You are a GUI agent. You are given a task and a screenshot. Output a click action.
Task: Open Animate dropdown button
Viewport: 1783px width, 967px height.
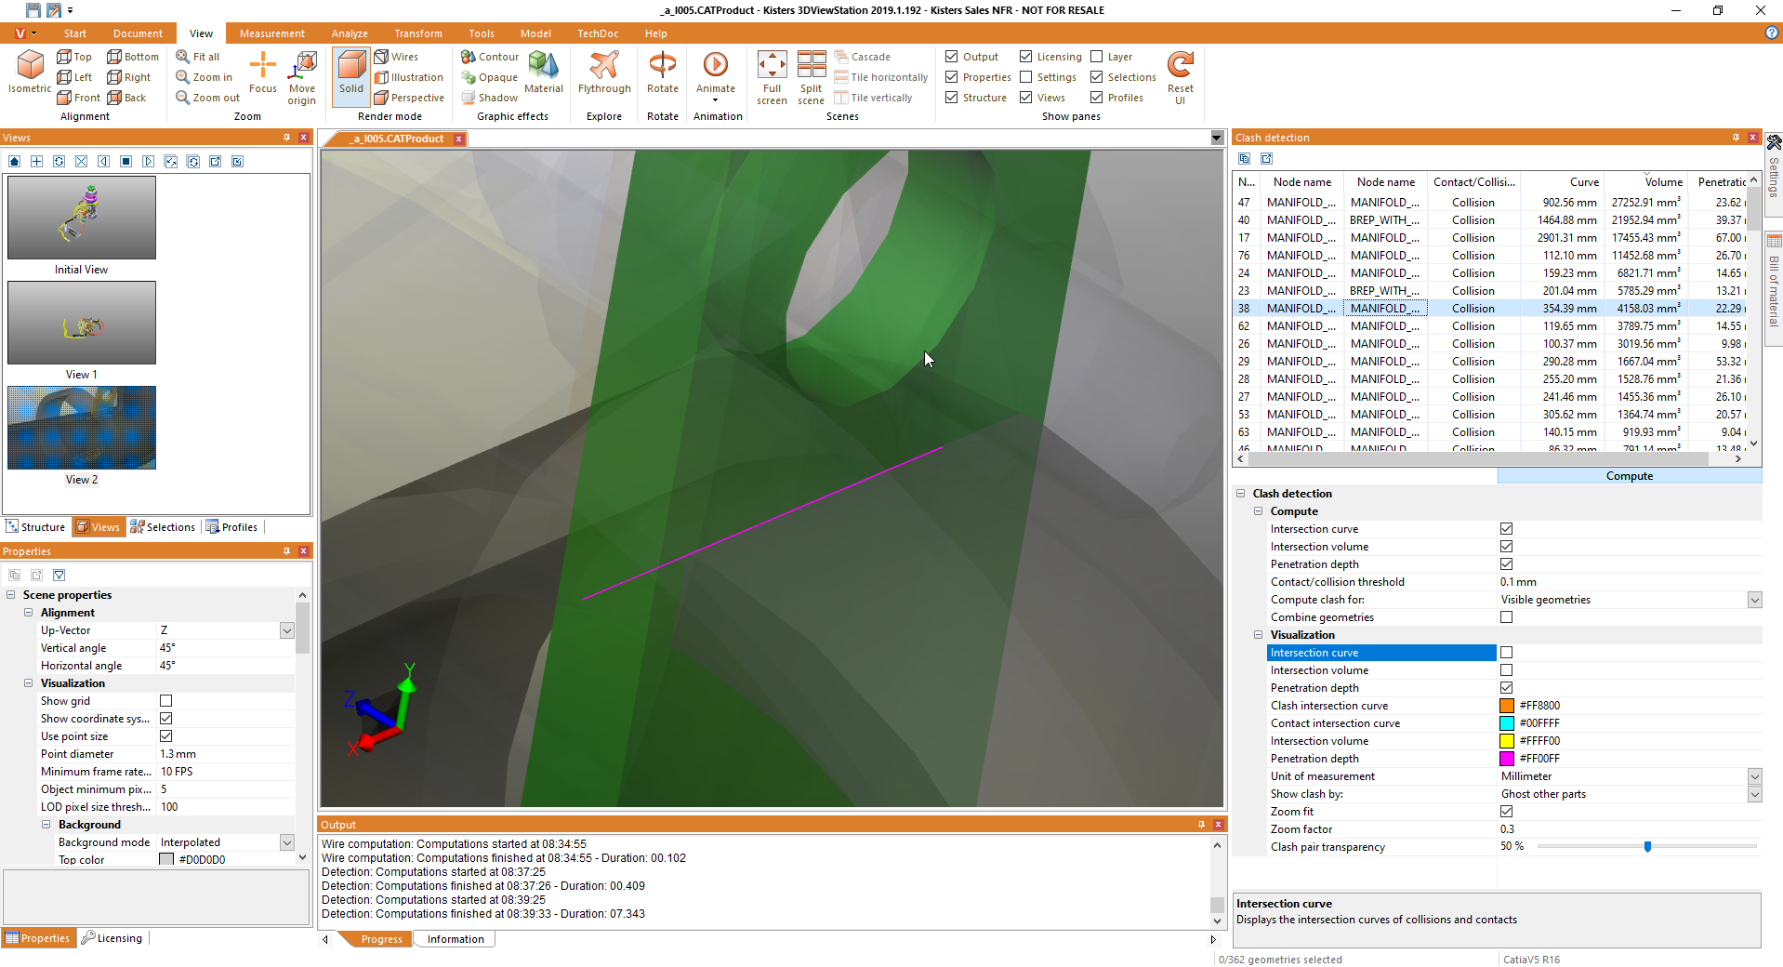click(x=716, y=76)
